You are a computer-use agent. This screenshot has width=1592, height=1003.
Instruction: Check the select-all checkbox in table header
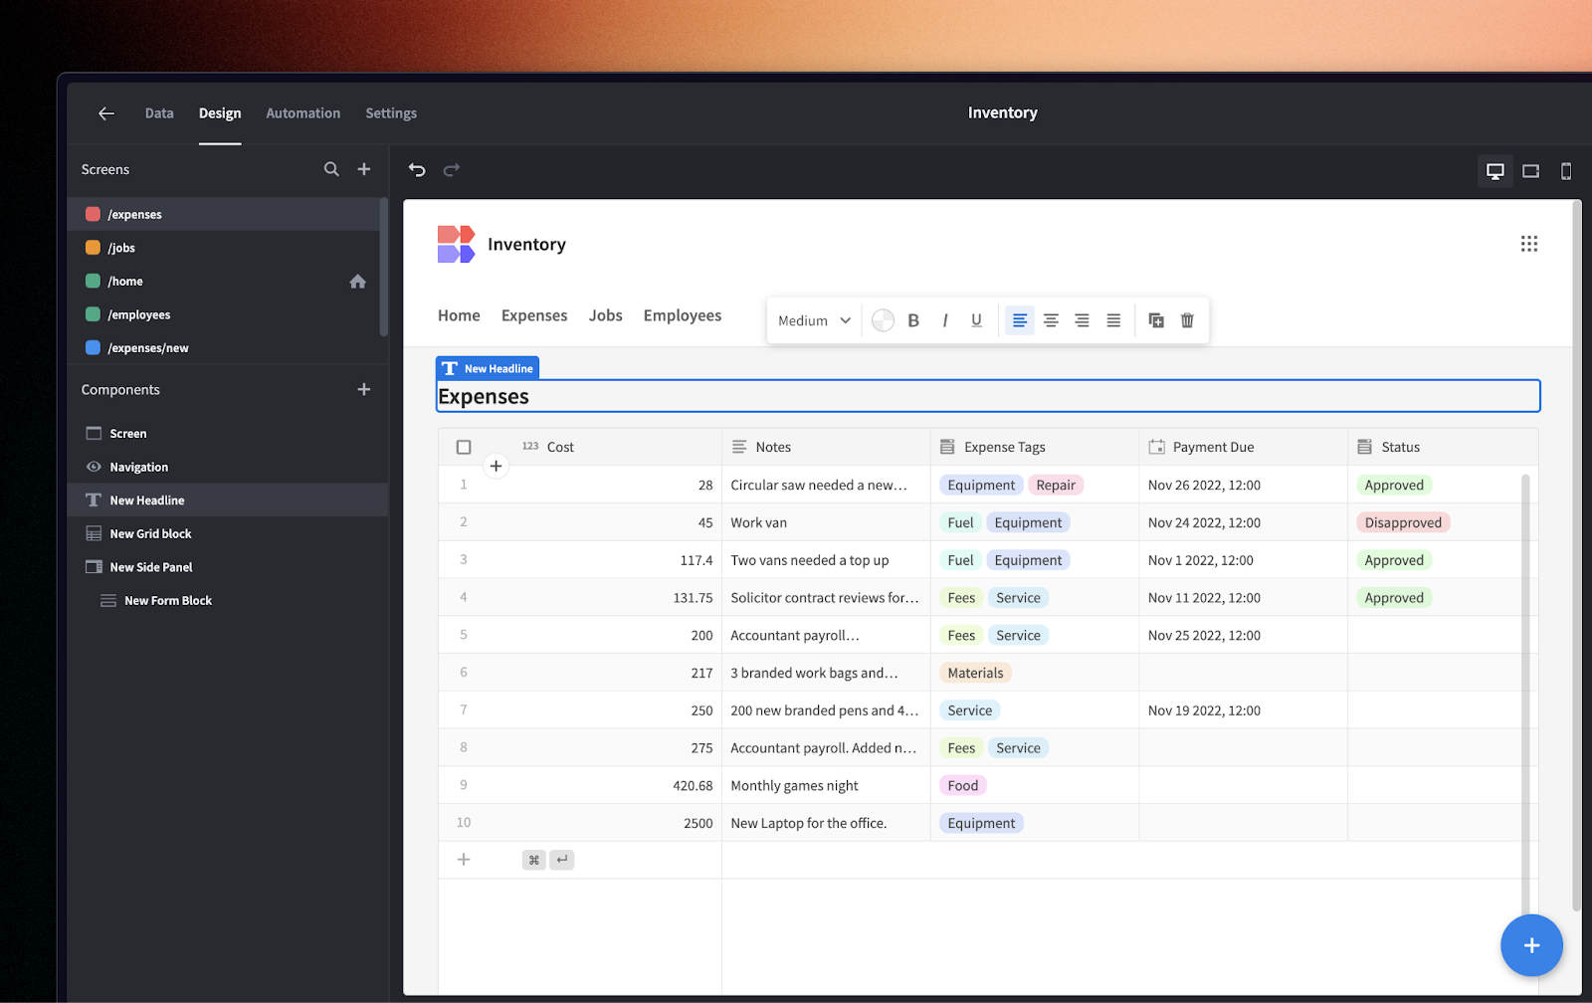click(464, 446)
